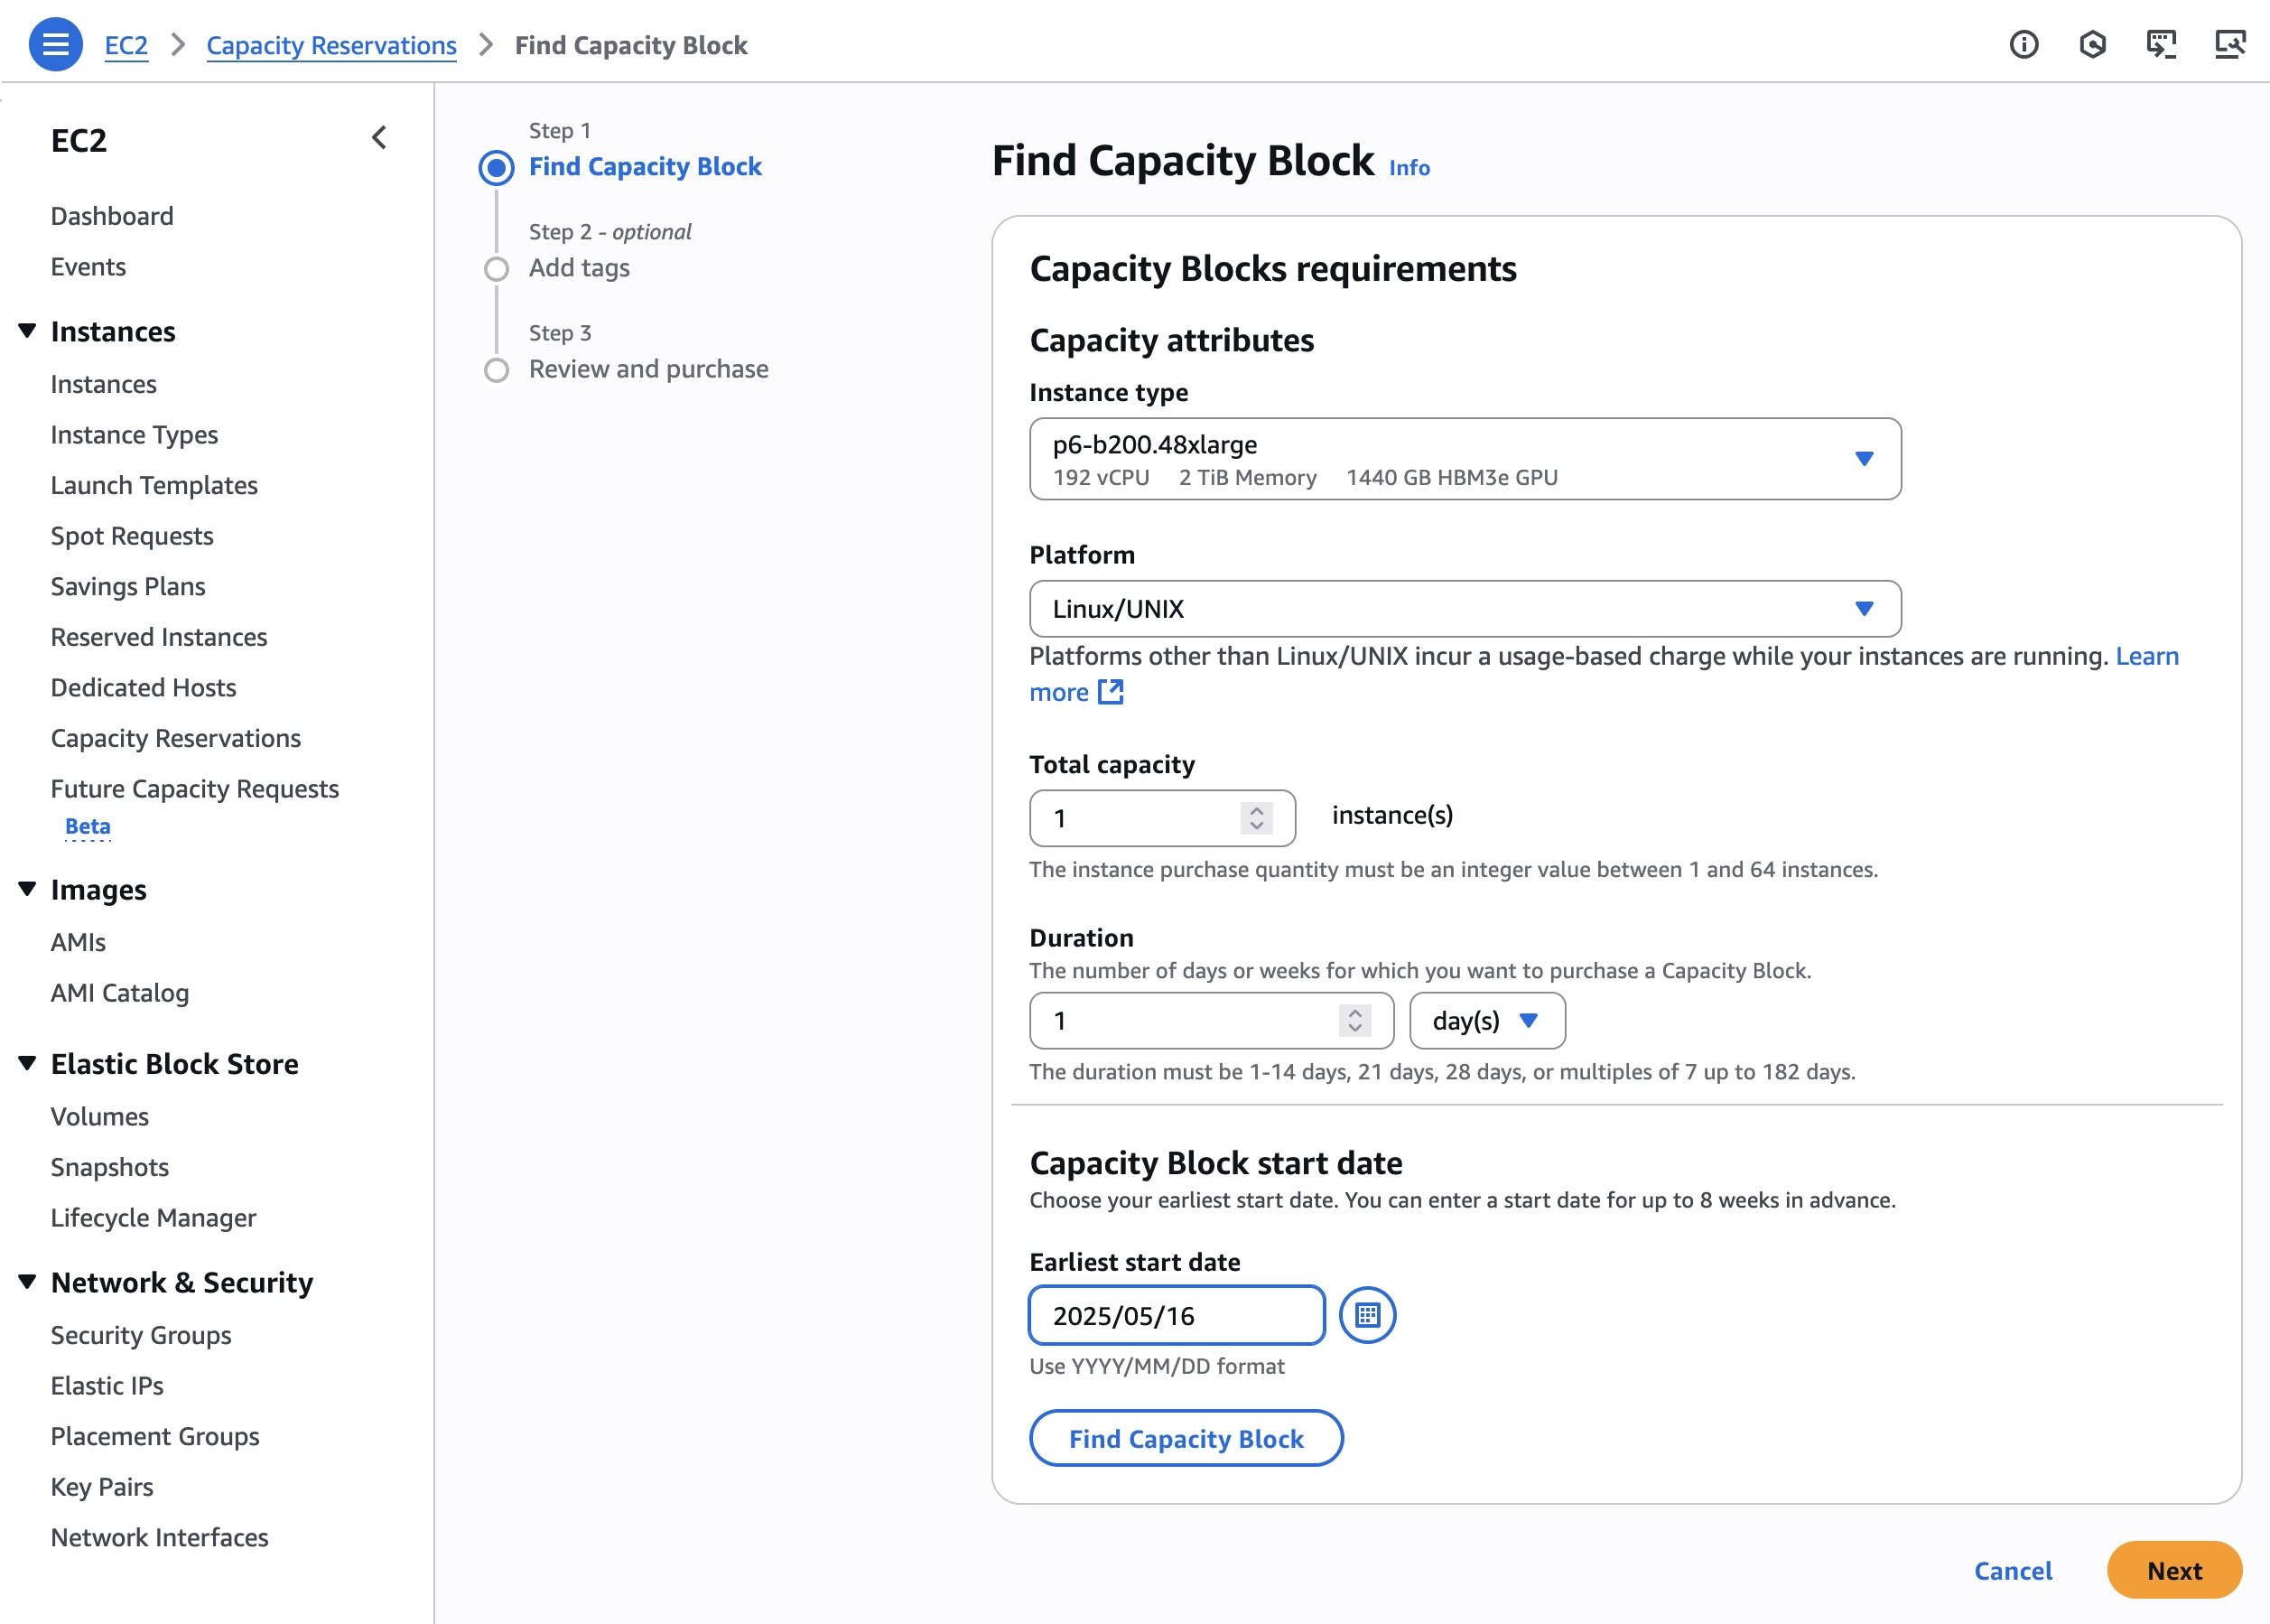The height and width of the screenshot is (1624, 2270).
Task: Click the Find Capacity Block step label
Action: point(645,167)
